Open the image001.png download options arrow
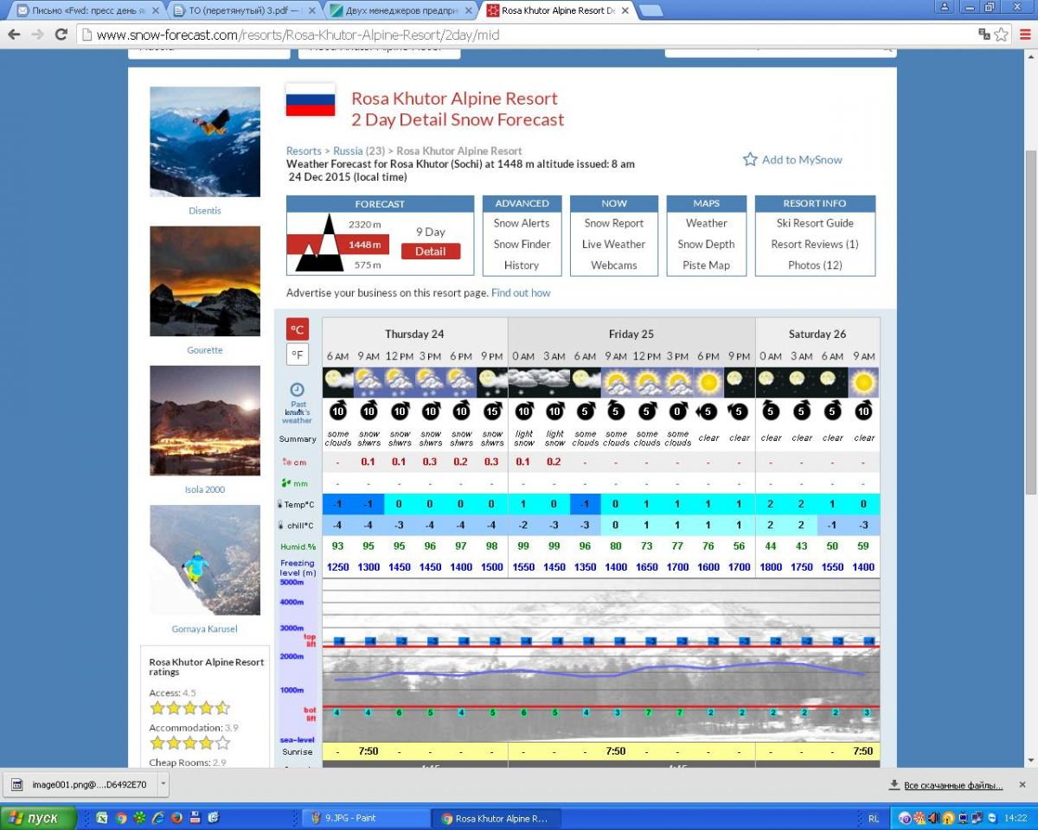This screenshot has width=1038, height=830. click(163, 784)
